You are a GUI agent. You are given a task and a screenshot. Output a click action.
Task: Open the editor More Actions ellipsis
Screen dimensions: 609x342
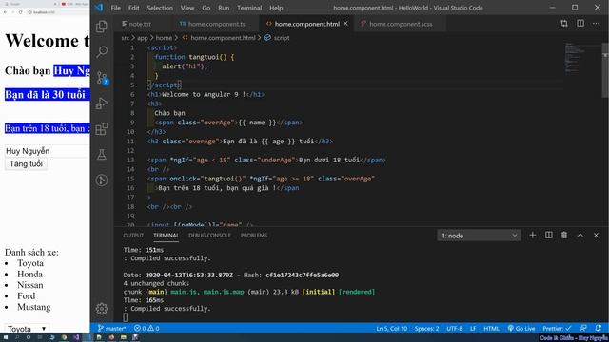point(597,24)
